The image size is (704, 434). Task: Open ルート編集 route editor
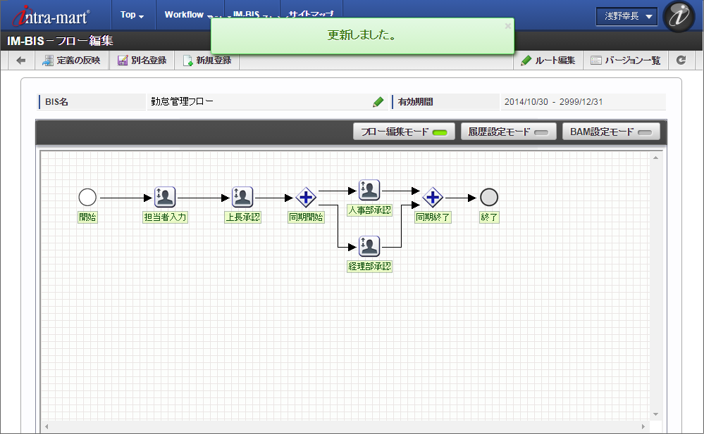548,60
